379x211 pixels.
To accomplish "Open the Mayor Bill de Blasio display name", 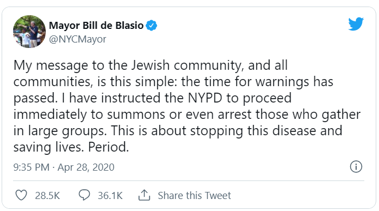I will pyautogui.click(x=96, y=26).
